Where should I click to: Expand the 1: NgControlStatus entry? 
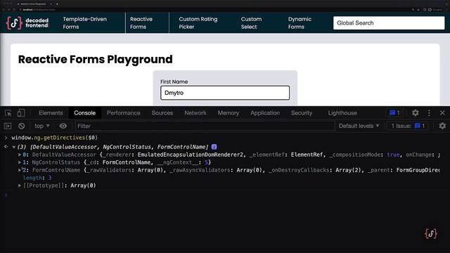pos(20,162)
